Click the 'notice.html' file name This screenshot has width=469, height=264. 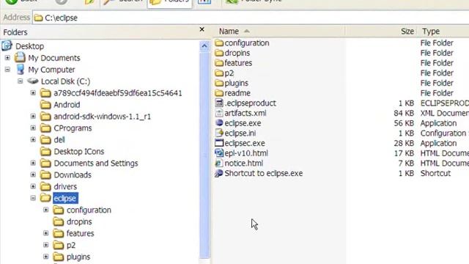(x=244, y=163)
